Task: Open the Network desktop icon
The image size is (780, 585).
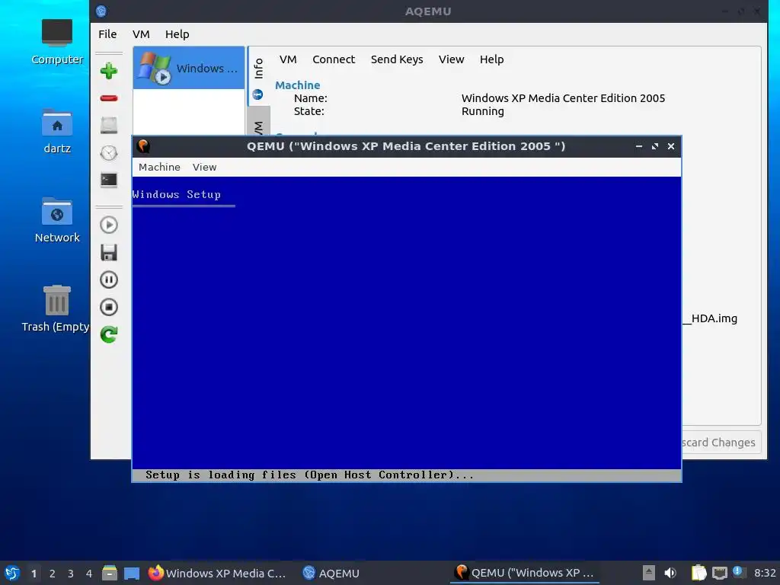Action: tap(57, 220)
